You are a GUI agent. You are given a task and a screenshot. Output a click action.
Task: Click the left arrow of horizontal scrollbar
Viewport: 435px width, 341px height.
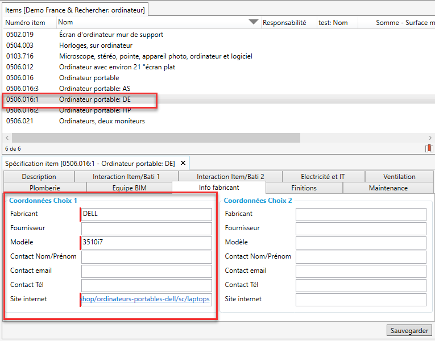tap(7, 138)
